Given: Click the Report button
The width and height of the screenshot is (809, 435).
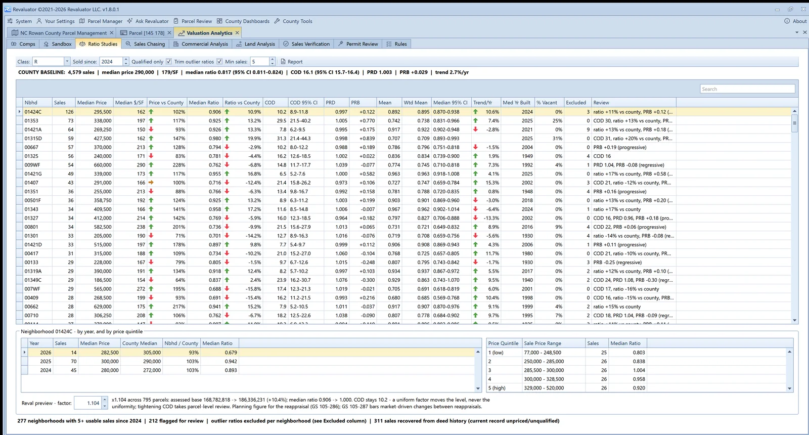Looking at the screenshot, I should [x=292, y=61].
